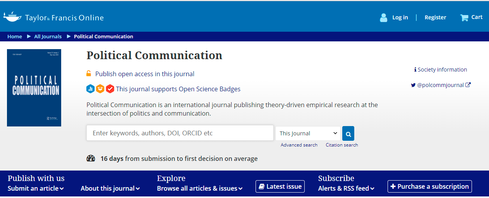
Task: Click the Twitter bird icon for @polcommjournal
Action: pos(413,85)
